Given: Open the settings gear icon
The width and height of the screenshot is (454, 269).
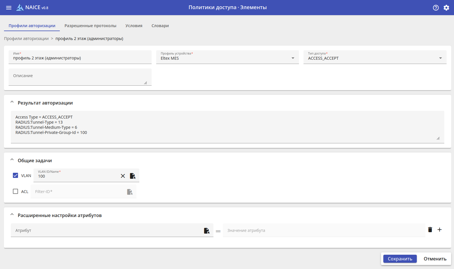Looking at the screenshot, I should tap(446, 8).
